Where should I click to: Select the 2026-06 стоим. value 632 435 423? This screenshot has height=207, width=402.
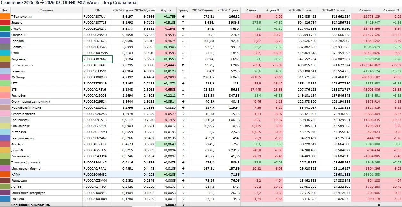point(300,16)
